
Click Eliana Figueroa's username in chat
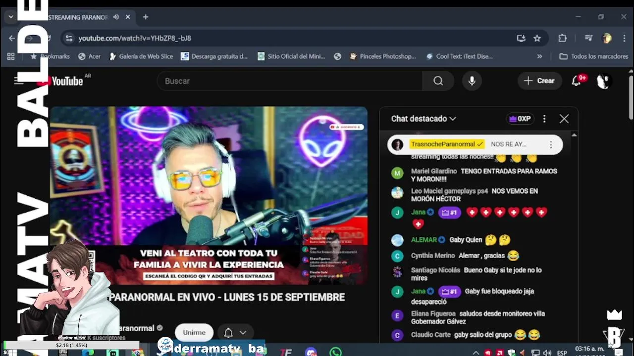tap(433, 313)
